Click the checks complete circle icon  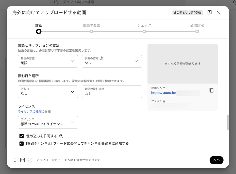(x=30, y=160)
